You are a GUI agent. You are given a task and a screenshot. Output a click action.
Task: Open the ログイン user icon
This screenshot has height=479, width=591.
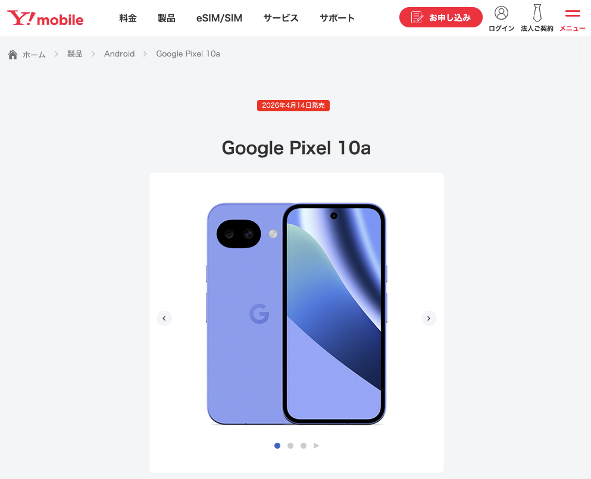tap(501, 13)
